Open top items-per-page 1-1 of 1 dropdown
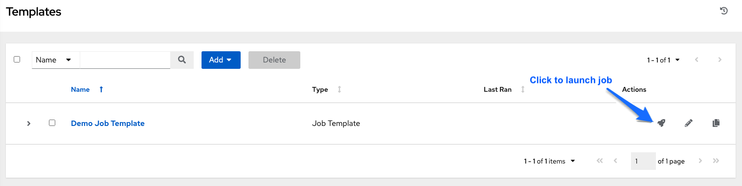This screenshot has height=186, width=742. click(663, 60)
